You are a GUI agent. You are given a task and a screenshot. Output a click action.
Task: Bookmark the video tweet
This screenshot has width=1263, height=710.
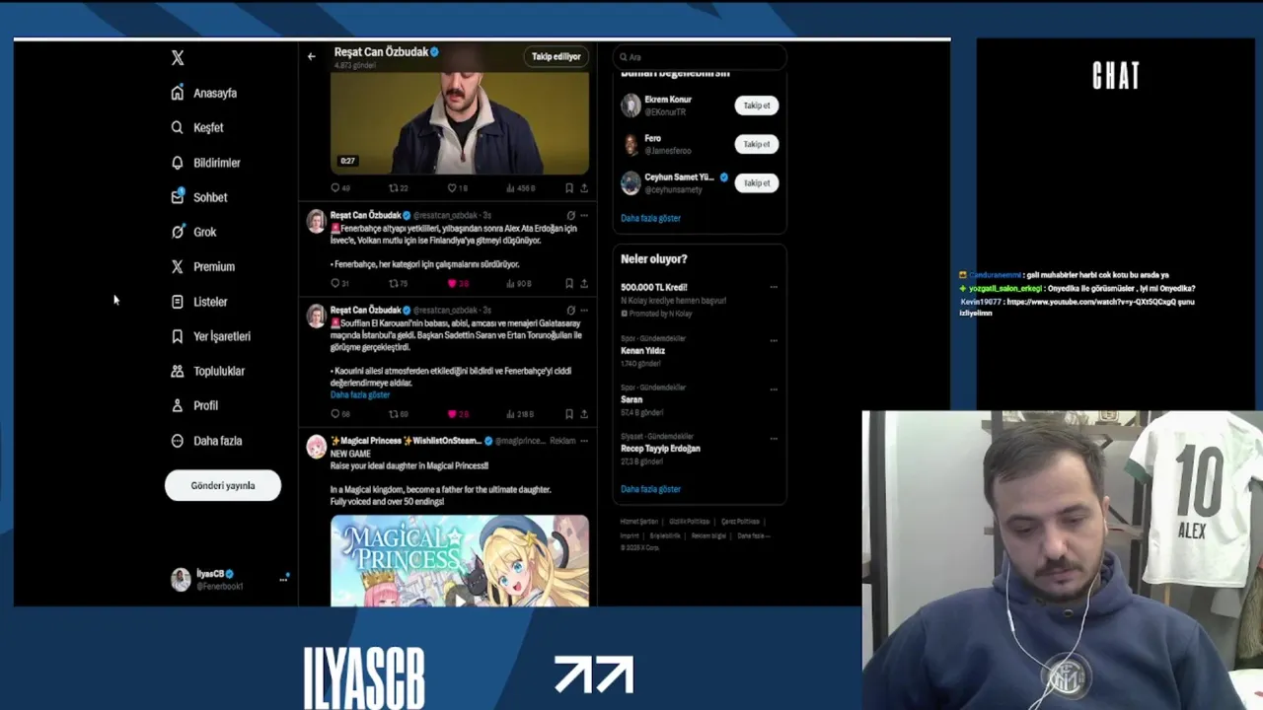tap(569, 187)
